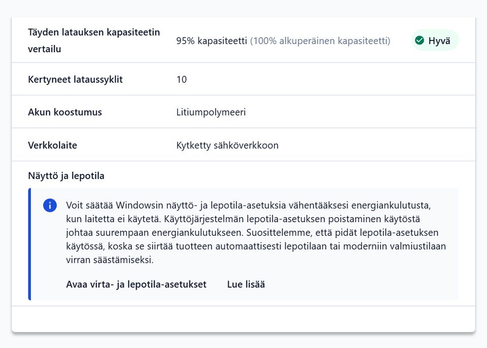Click the blue vertical bar of info box
Screen dimensions: 487x348
(x=29, y=244)
